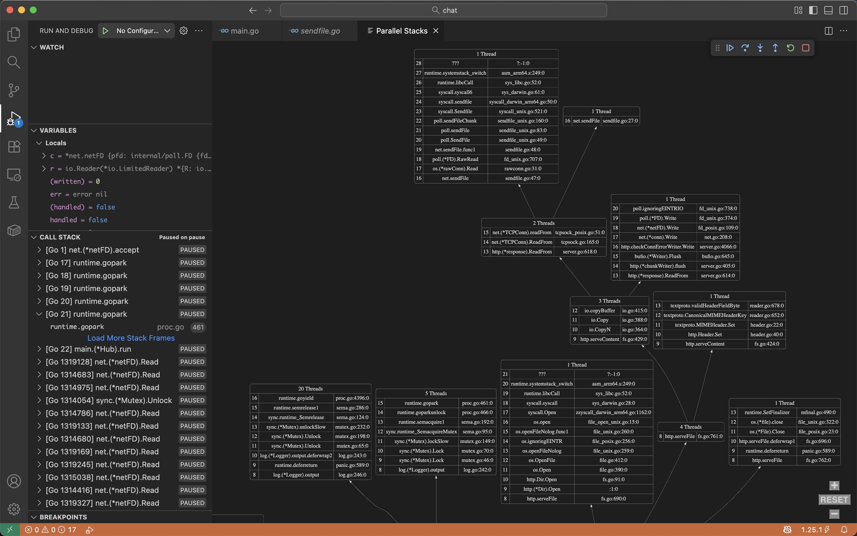Click the chat search field in the title bar
This screenshot has height=536, width=857.
443,10
